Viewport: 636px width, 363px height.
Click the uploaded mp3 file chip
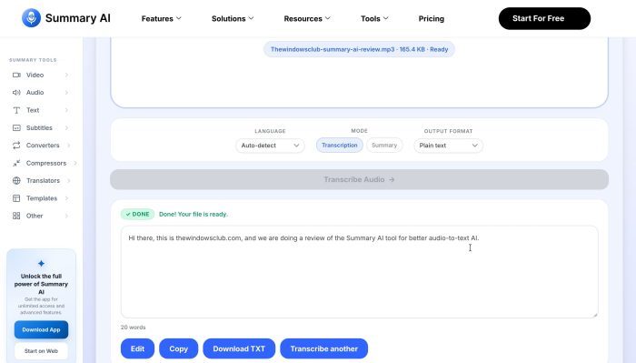pyautogui.click(x=360, y=49)
